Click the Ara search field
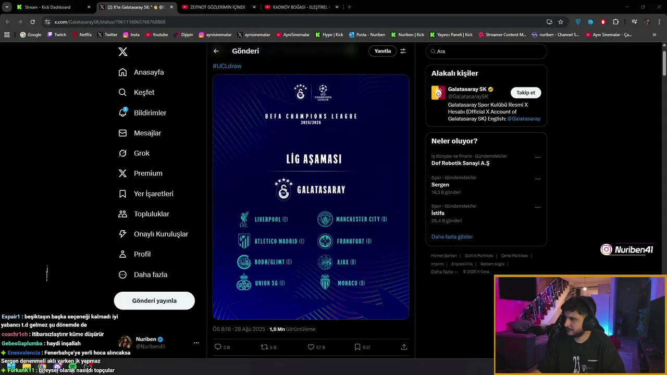Screen dimensions: 667x375 tap(486, 52)
